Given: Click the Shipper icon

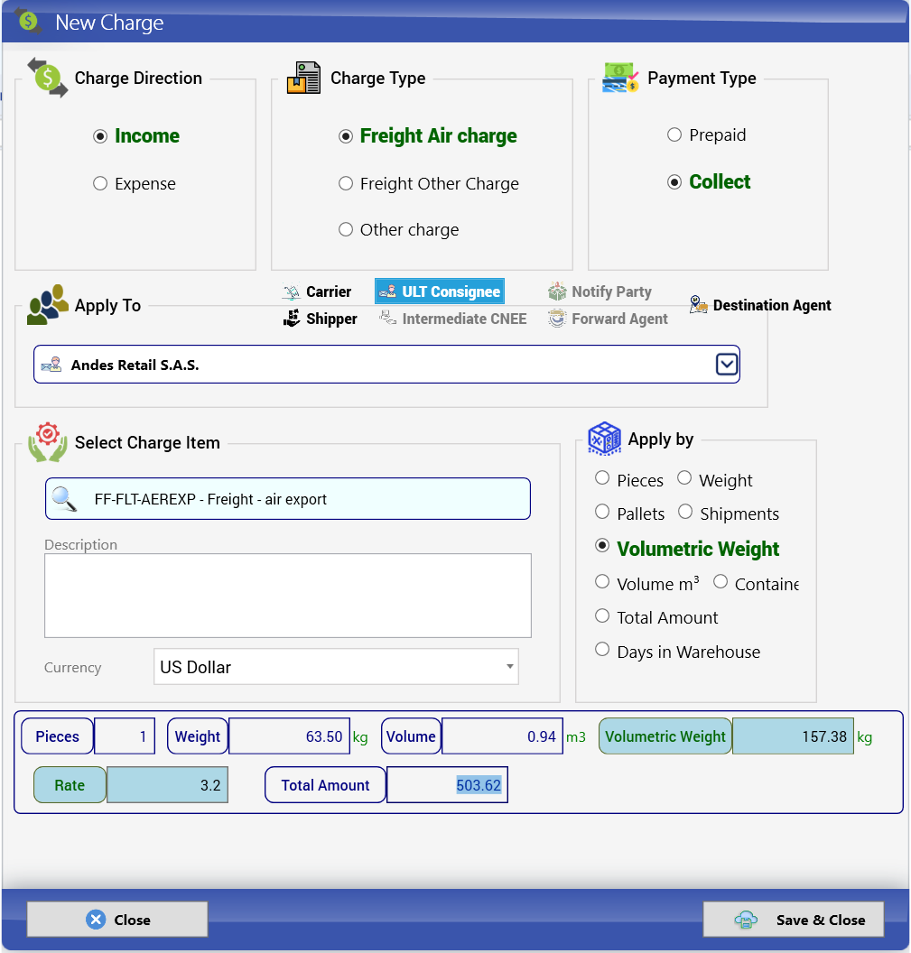Looking at the screenshot, I should click(x=292, y=318).
